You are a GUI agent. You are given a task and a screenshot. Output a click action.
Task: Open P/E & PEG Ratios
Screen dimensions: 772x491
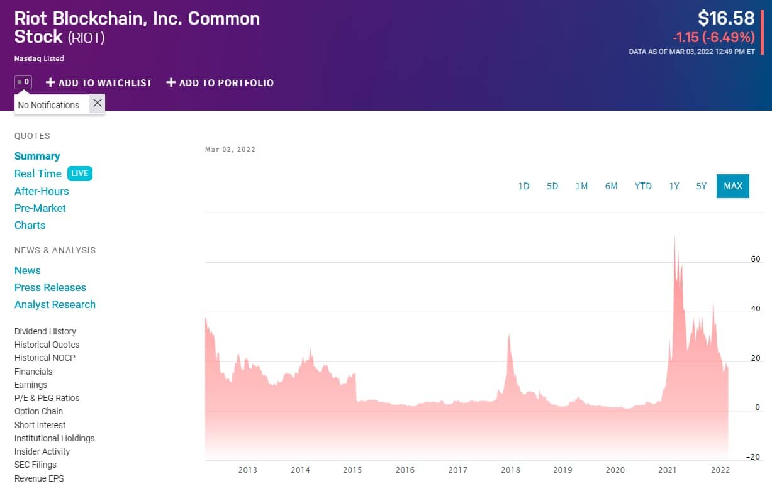coord(47,398)
